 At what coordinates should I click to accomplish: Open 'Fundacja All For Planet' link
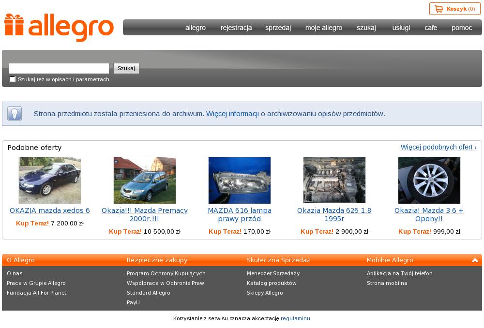tap(36, 293)
